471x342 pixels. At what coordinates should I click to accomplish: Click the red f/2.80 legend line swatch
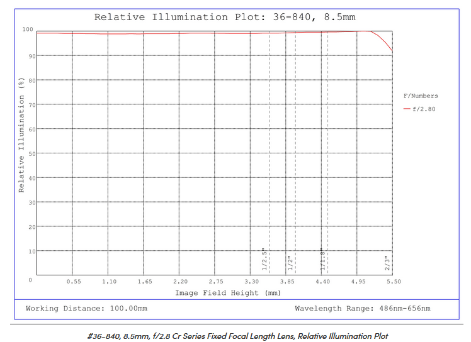point(407,109)
